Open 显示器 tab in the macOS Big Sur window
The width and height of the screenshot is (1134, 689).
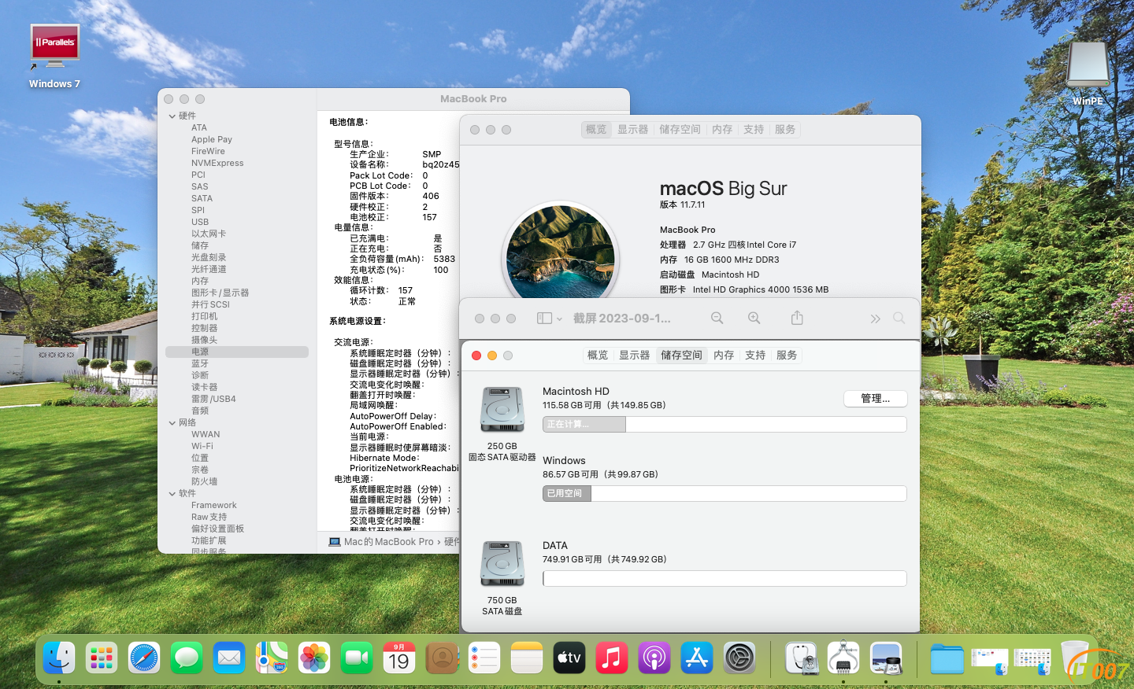pyautogui.click(x=632, y=130)
